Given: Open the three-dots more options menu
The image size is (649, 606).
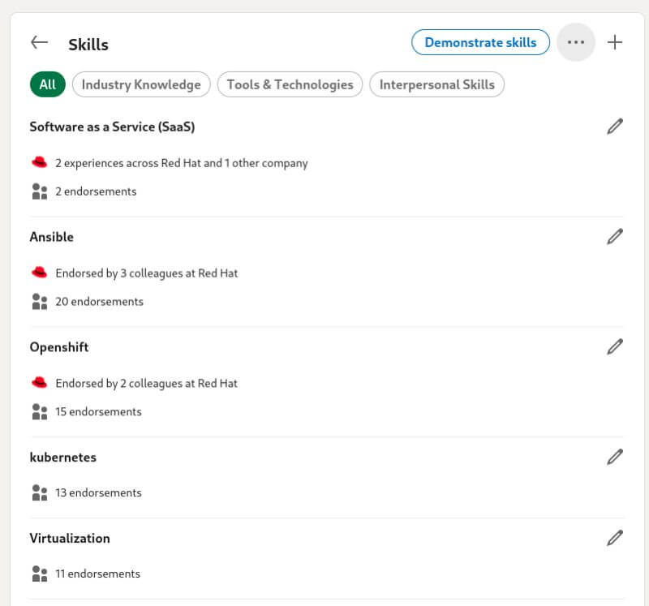Looking at the screenshot, I should 576,42.
